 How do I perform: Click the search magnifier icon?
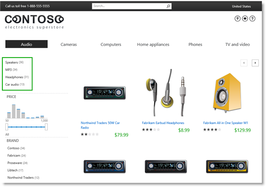pos(168,6)
